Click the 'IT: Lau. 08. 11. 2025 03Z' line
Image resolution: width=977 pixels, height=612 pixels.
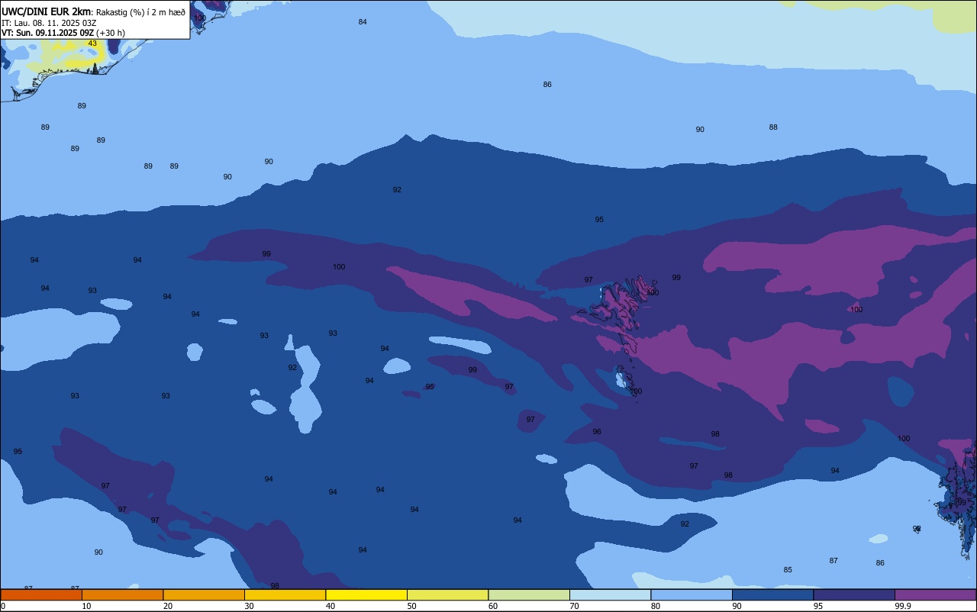pos(49,23)
